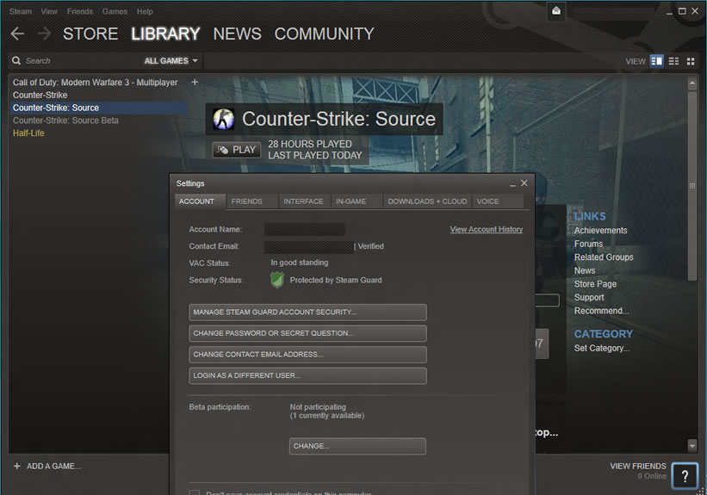Go forward with the right arrow
Image resolution: width=707 pixels, height=495 pixels.
pos(44,34)
